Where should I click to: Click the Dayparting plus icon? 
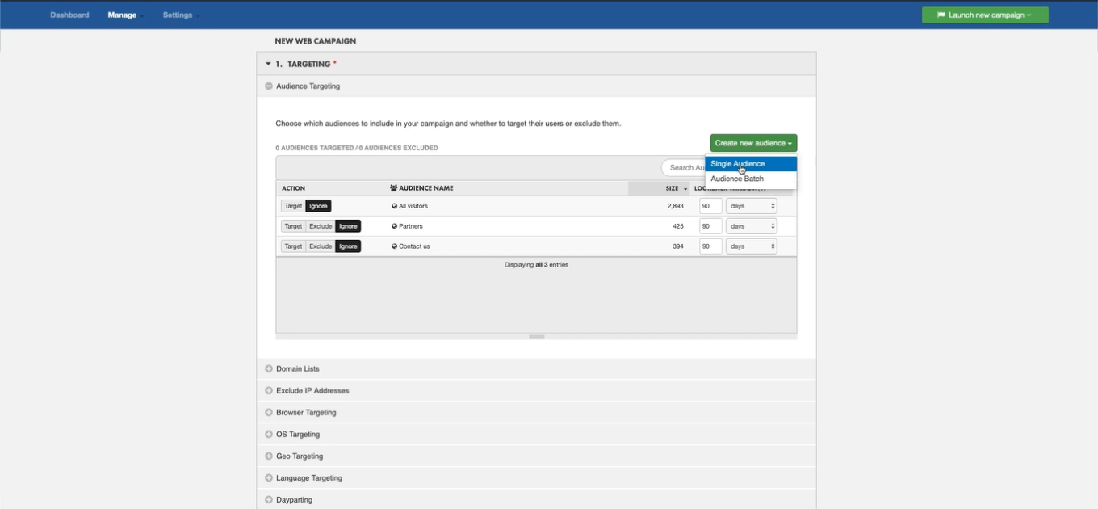269,500
